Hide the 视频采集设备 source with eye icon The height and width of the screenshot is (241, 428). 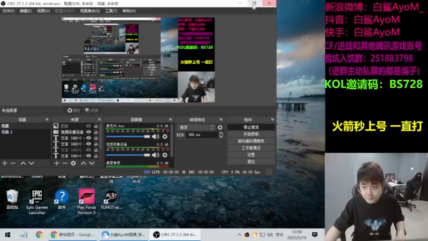pos(89,132)
